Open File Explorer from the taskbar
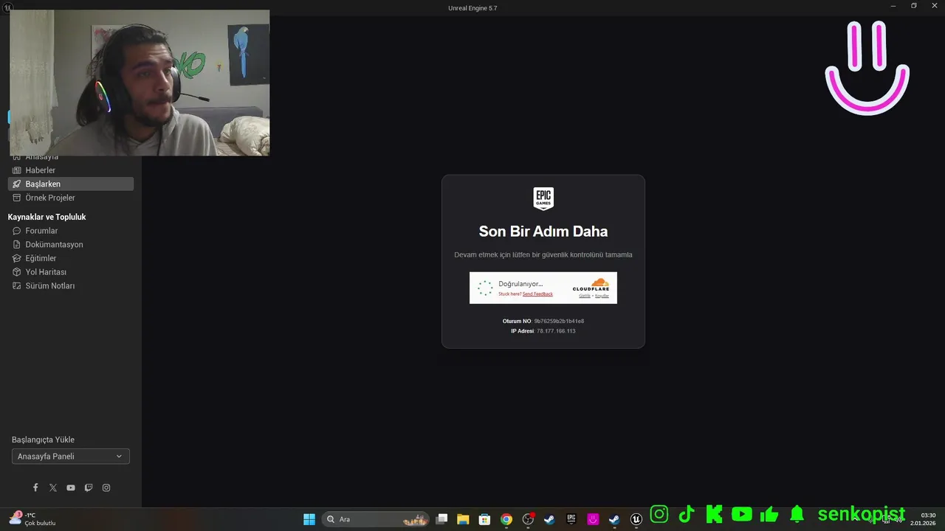The width and height of the screenshot is (945, 531). [x=463, y=519]
